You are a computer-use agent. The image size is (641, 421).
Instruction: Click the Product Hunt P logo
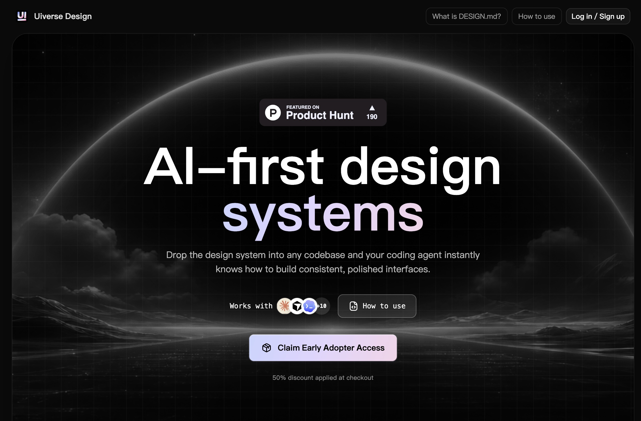pos(273,113)
